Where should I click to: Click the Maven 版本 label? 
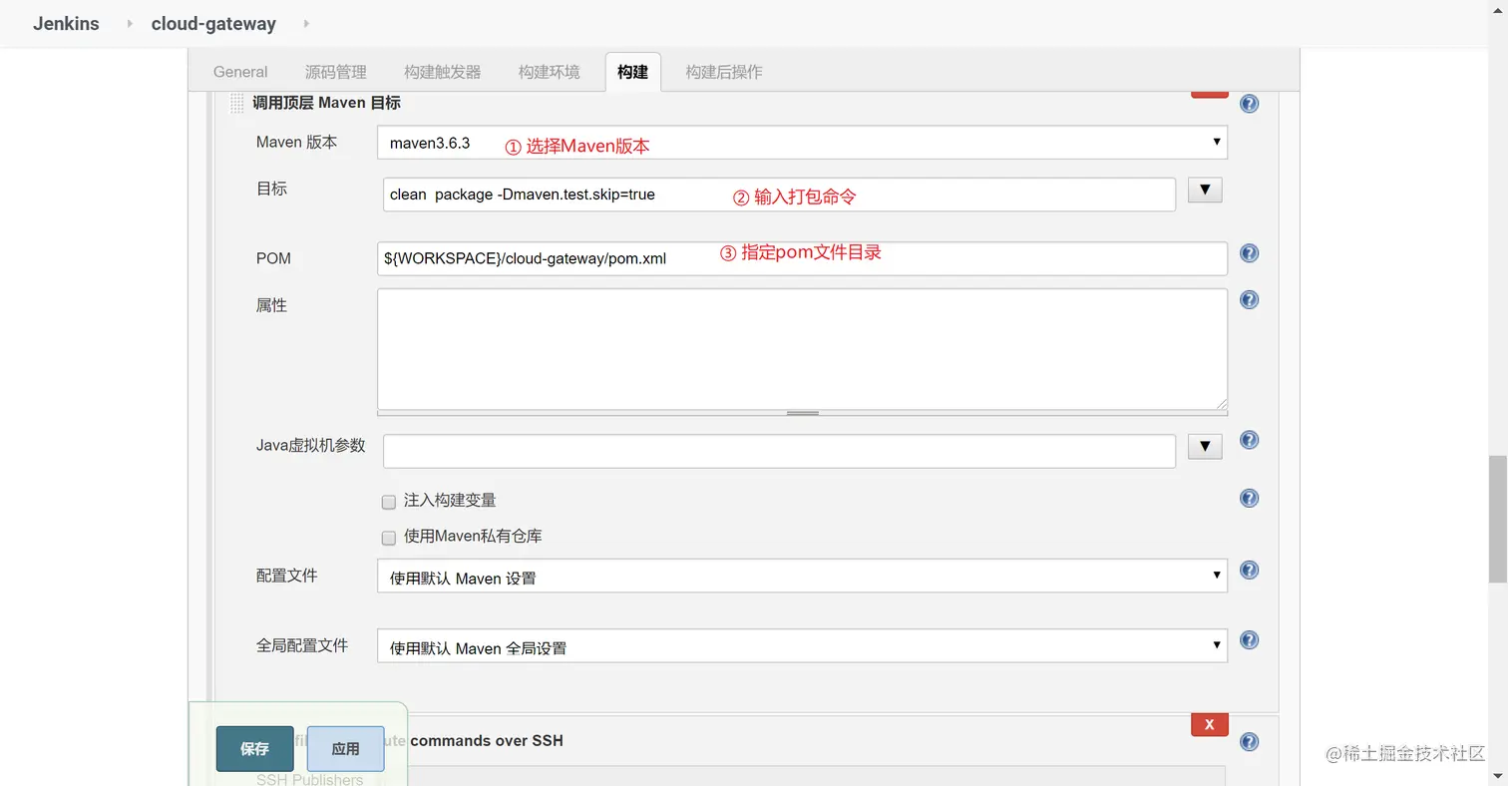[297, 142]
